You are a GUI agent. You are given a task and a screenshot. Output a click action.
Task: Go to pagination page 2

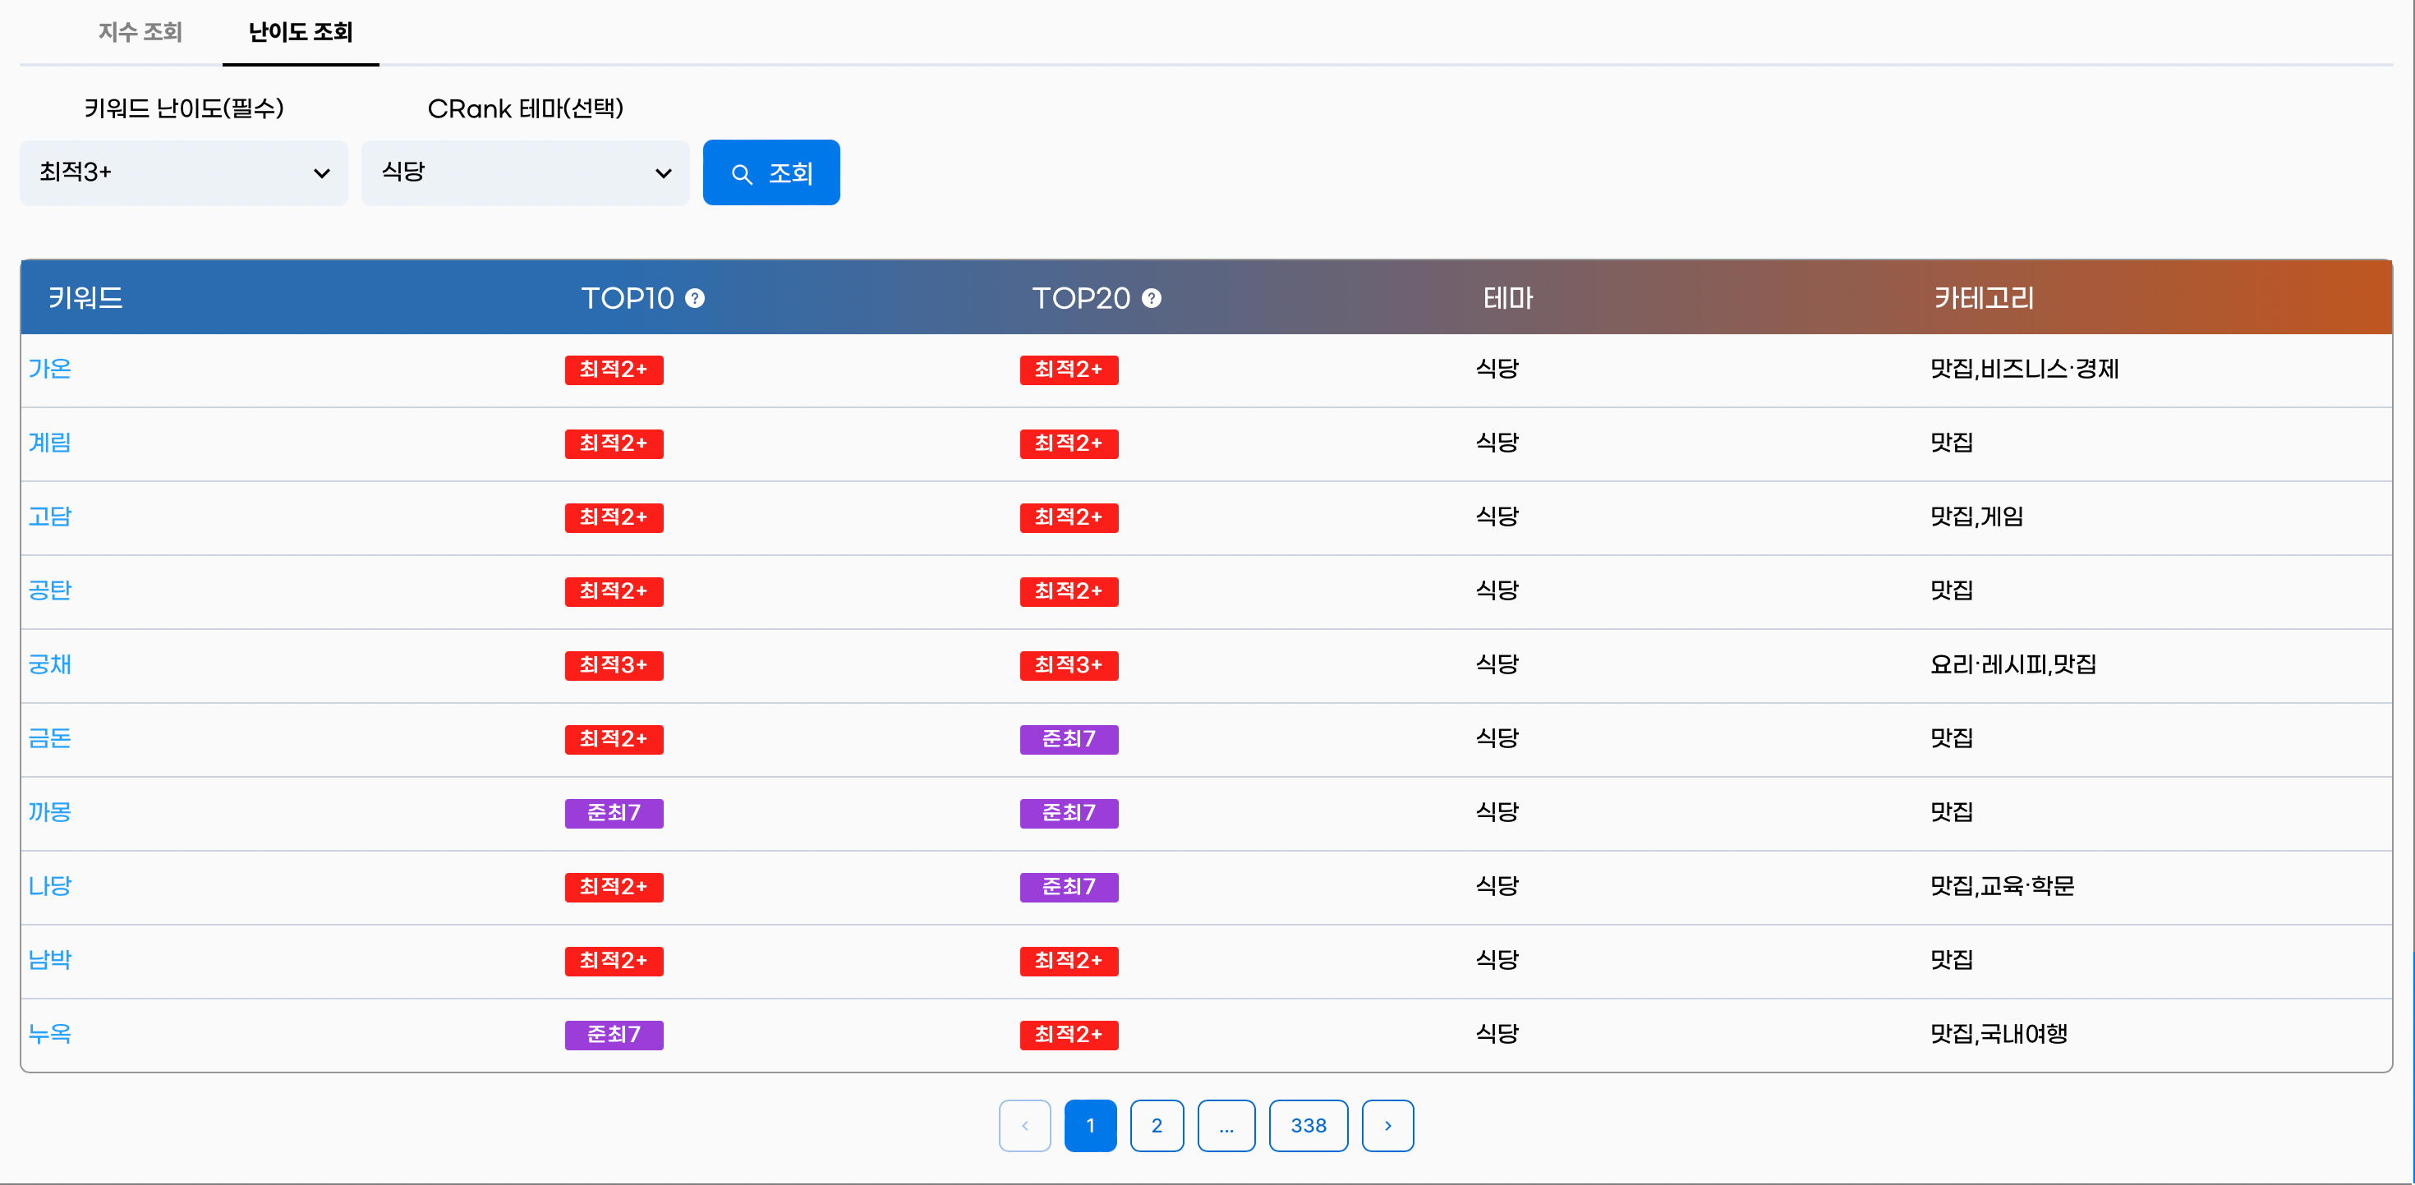pos(1157,1125)
